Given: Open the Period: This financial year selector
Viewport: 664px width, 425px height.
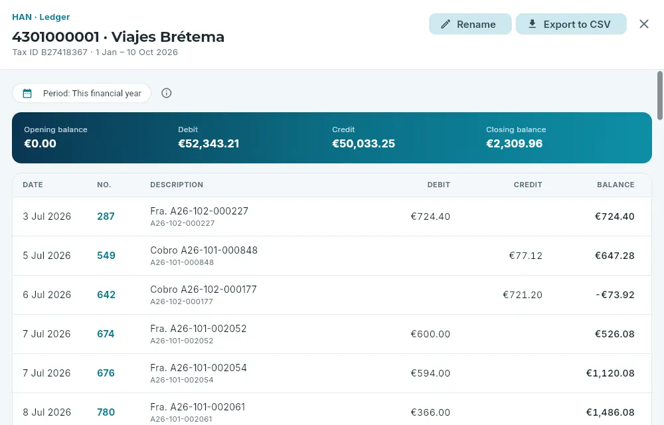Looking at the screenshot, I should [82, 93].
